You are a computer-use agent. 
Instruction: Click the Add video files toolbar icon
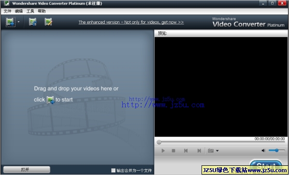(x=10, y=22)
